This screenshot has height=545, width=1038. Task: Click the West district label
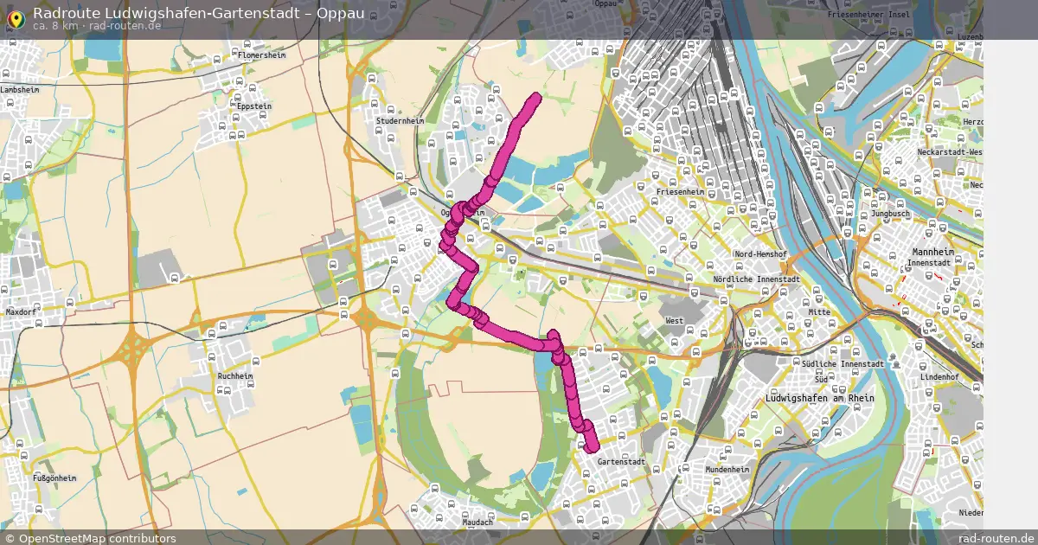coord(674,320)
